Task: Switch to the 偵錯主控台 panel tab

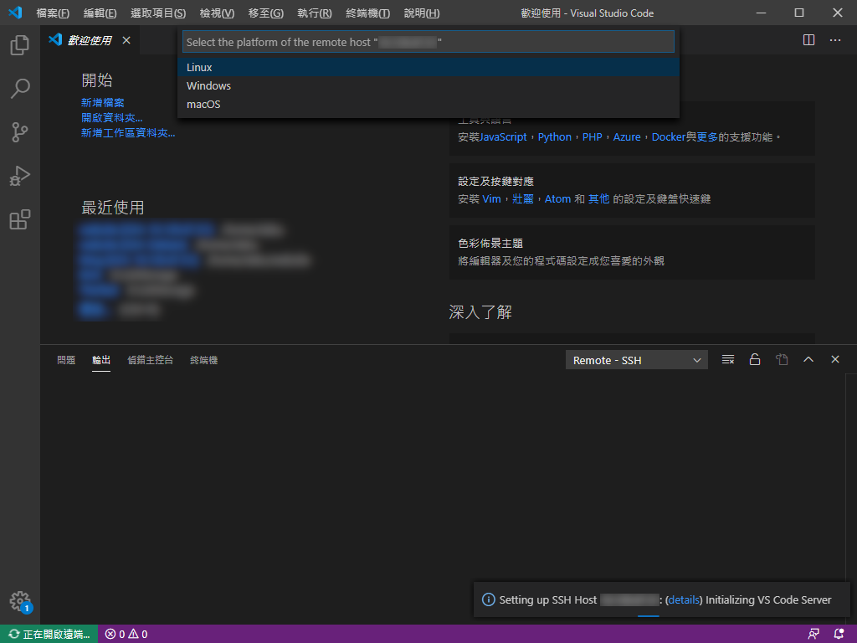Action: (151, 360)
